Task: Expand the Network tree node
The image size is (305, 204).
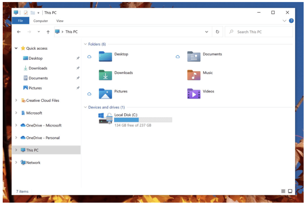Action: pyautogui.click(x=16, y=163)
